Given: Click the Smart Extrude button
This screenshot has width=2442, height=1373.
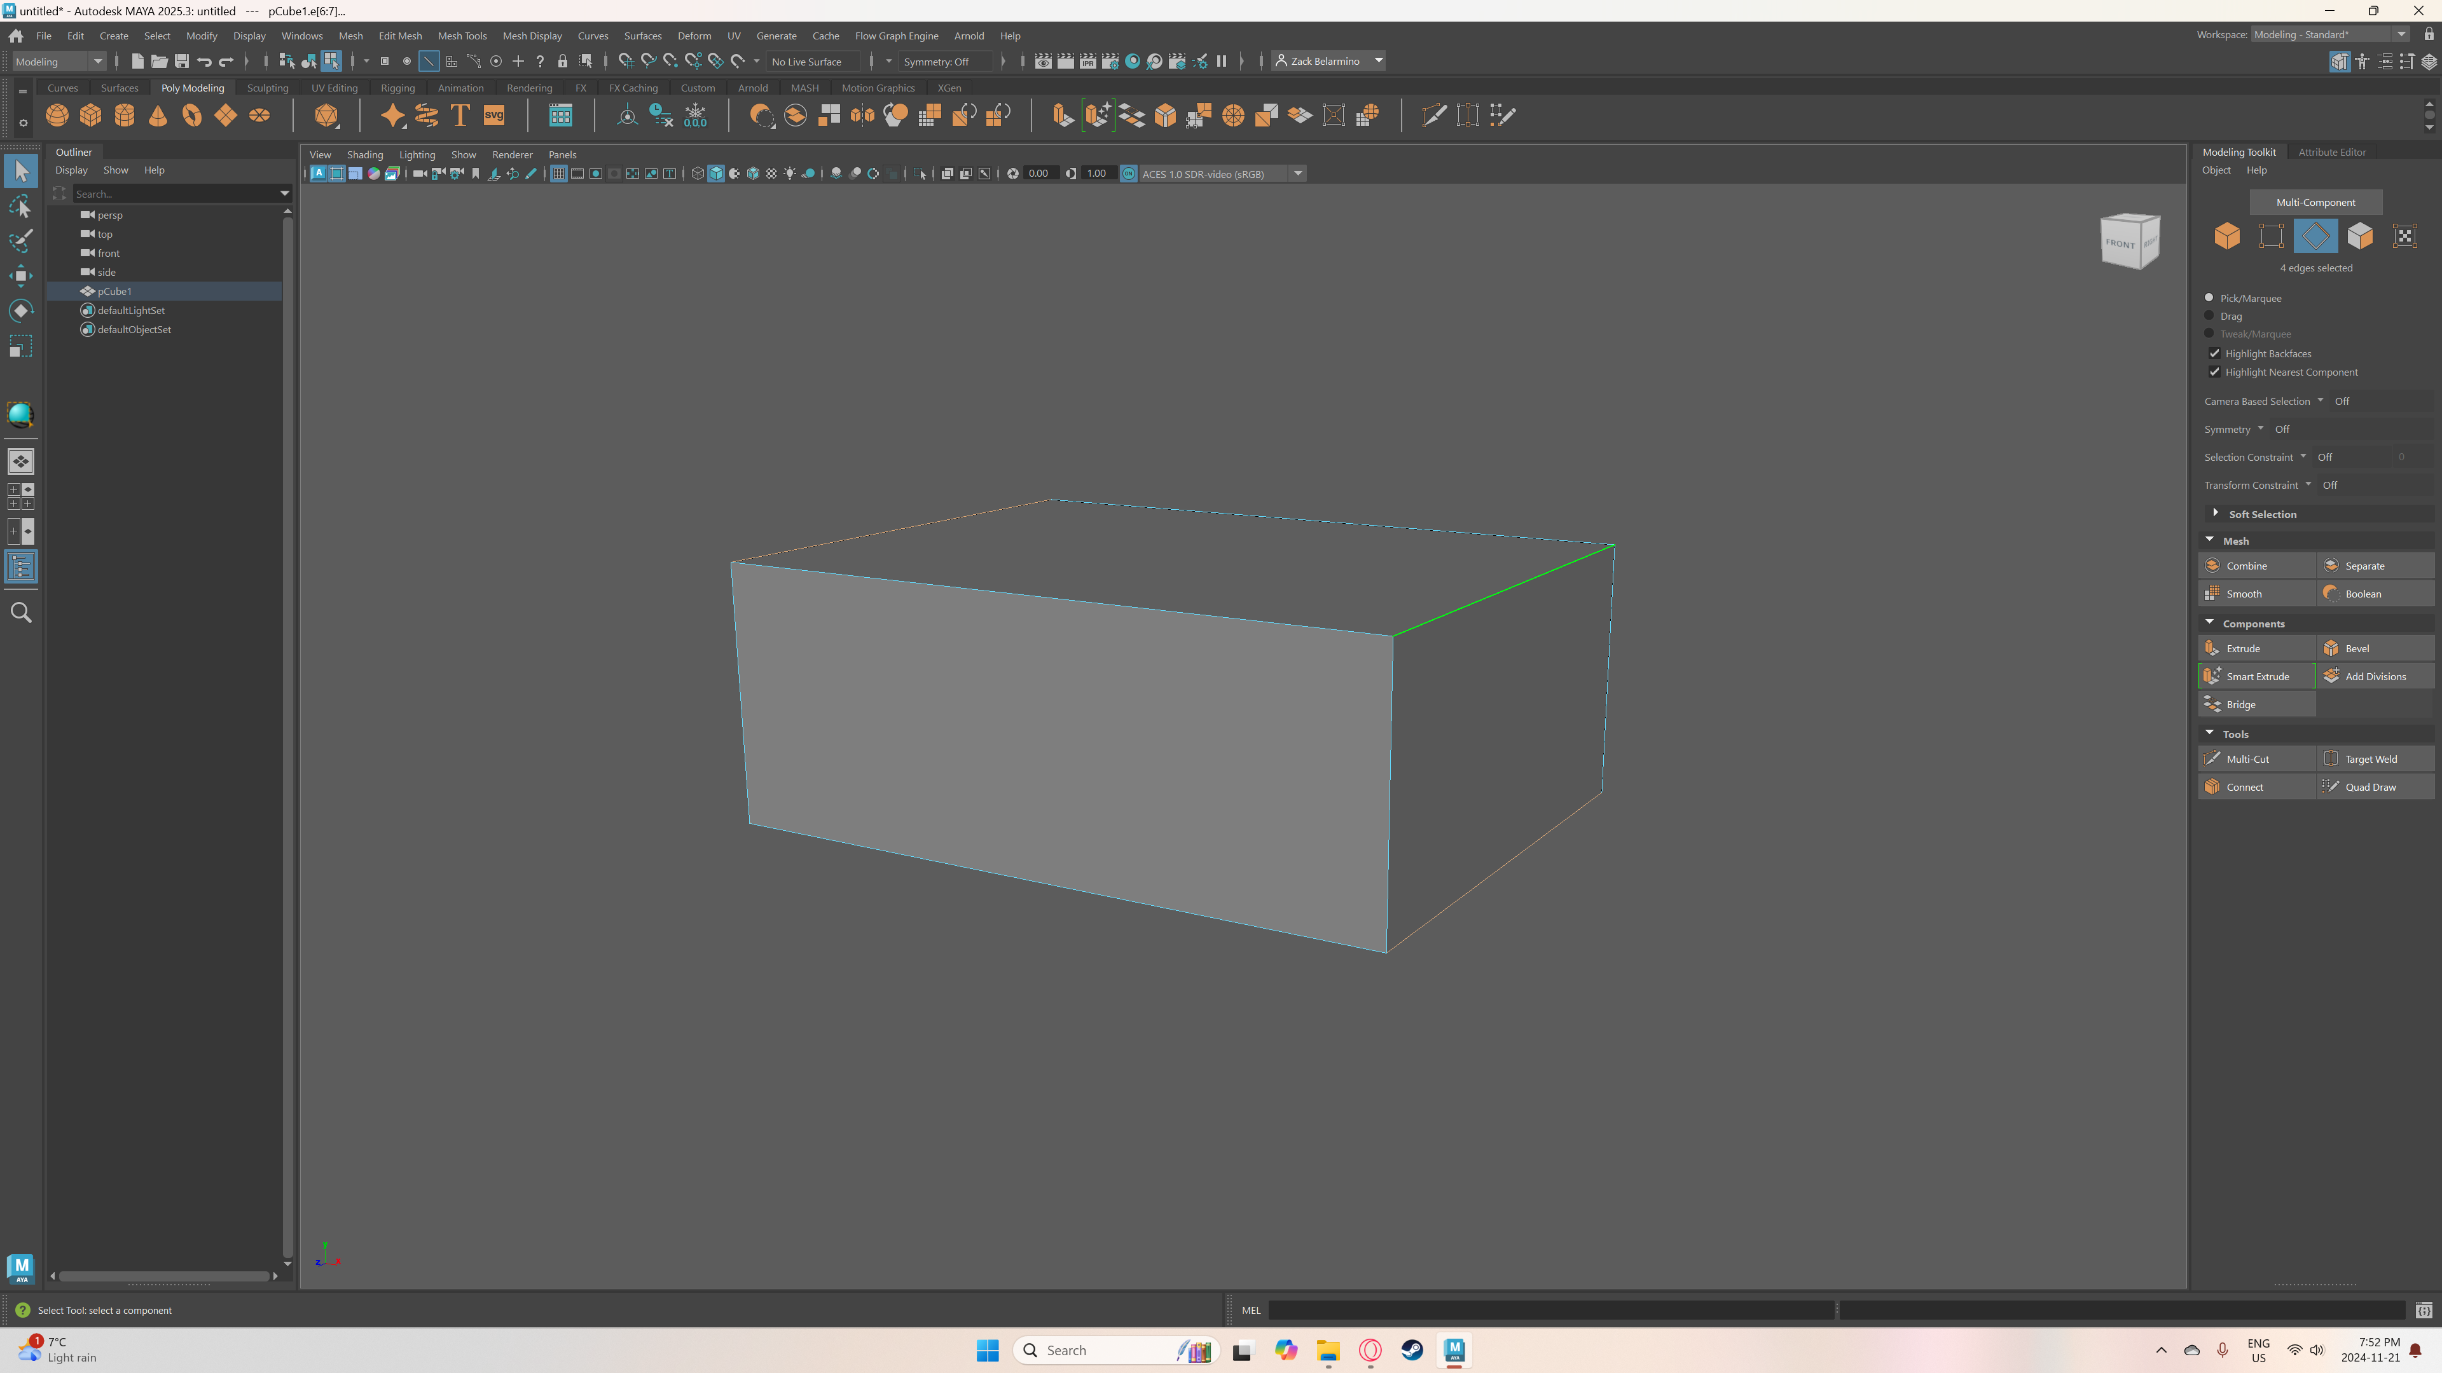Looking at the screenshot, I should [2256, 676].
